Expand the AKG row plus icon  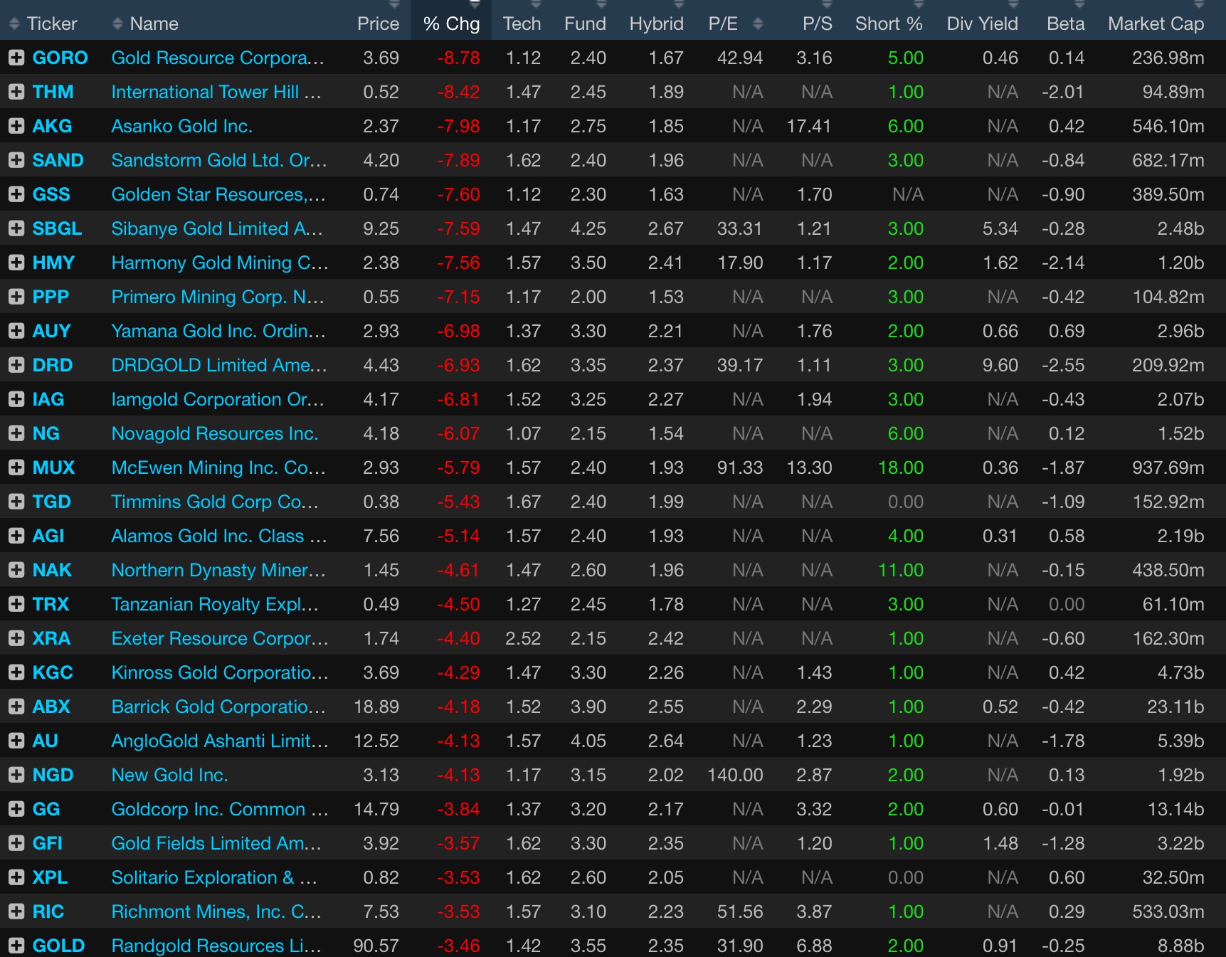click(x=16, y=126)
